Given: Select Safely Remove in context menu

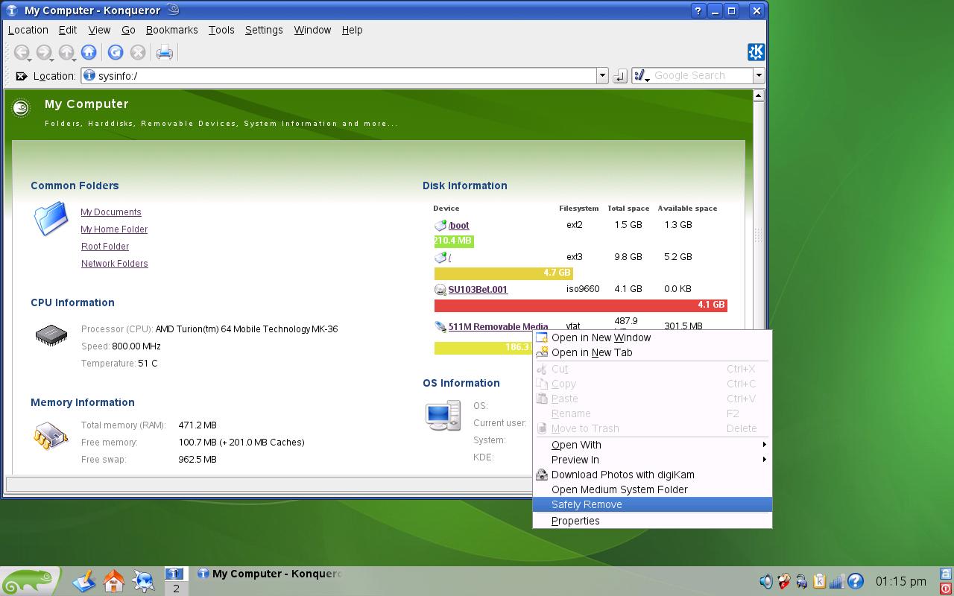Looking at the screenshot, I should click(x=652, y=504).
